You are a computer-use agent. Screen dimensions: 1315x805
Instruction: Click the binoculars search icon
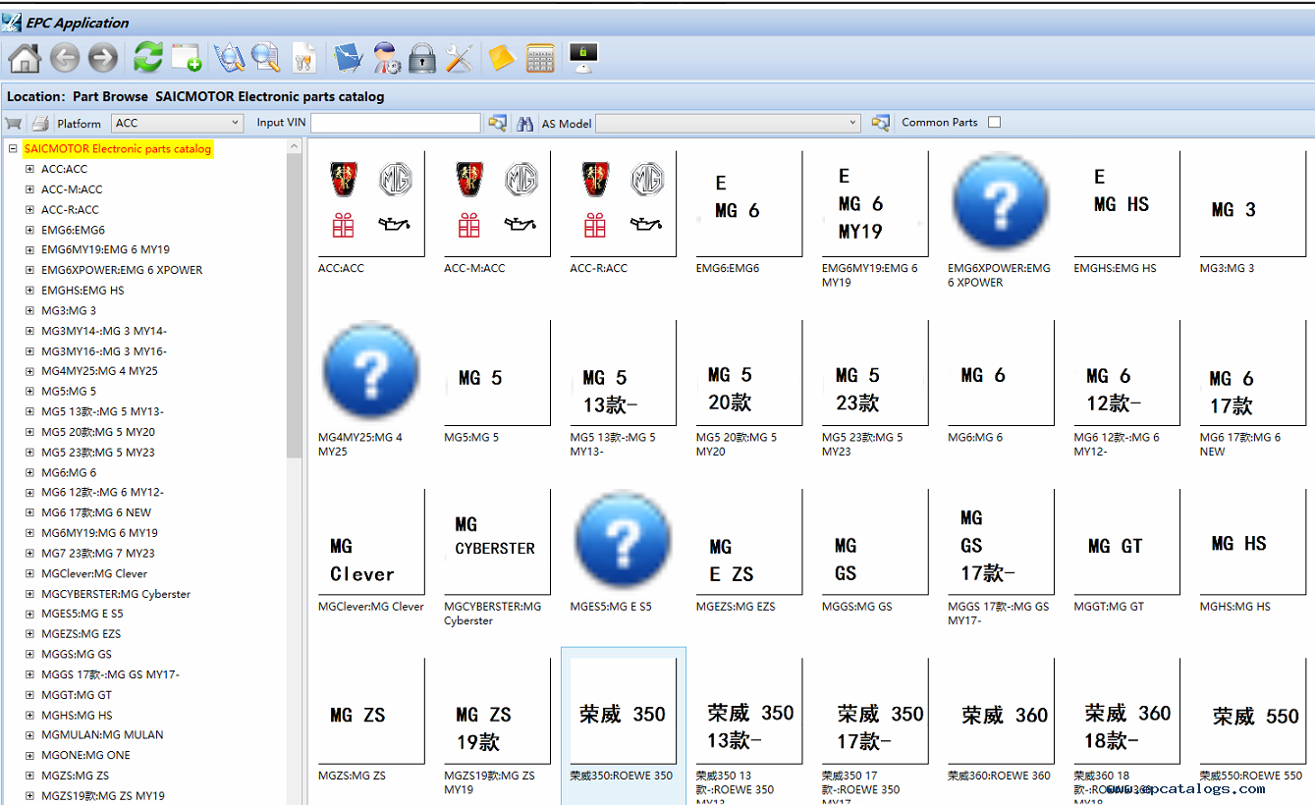(525, 123)
